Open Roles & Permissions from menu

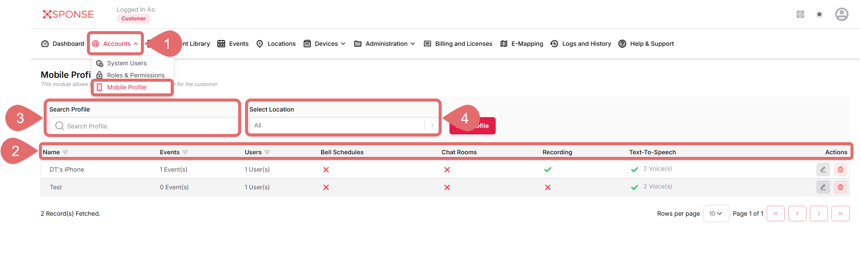tap(135, 75)
